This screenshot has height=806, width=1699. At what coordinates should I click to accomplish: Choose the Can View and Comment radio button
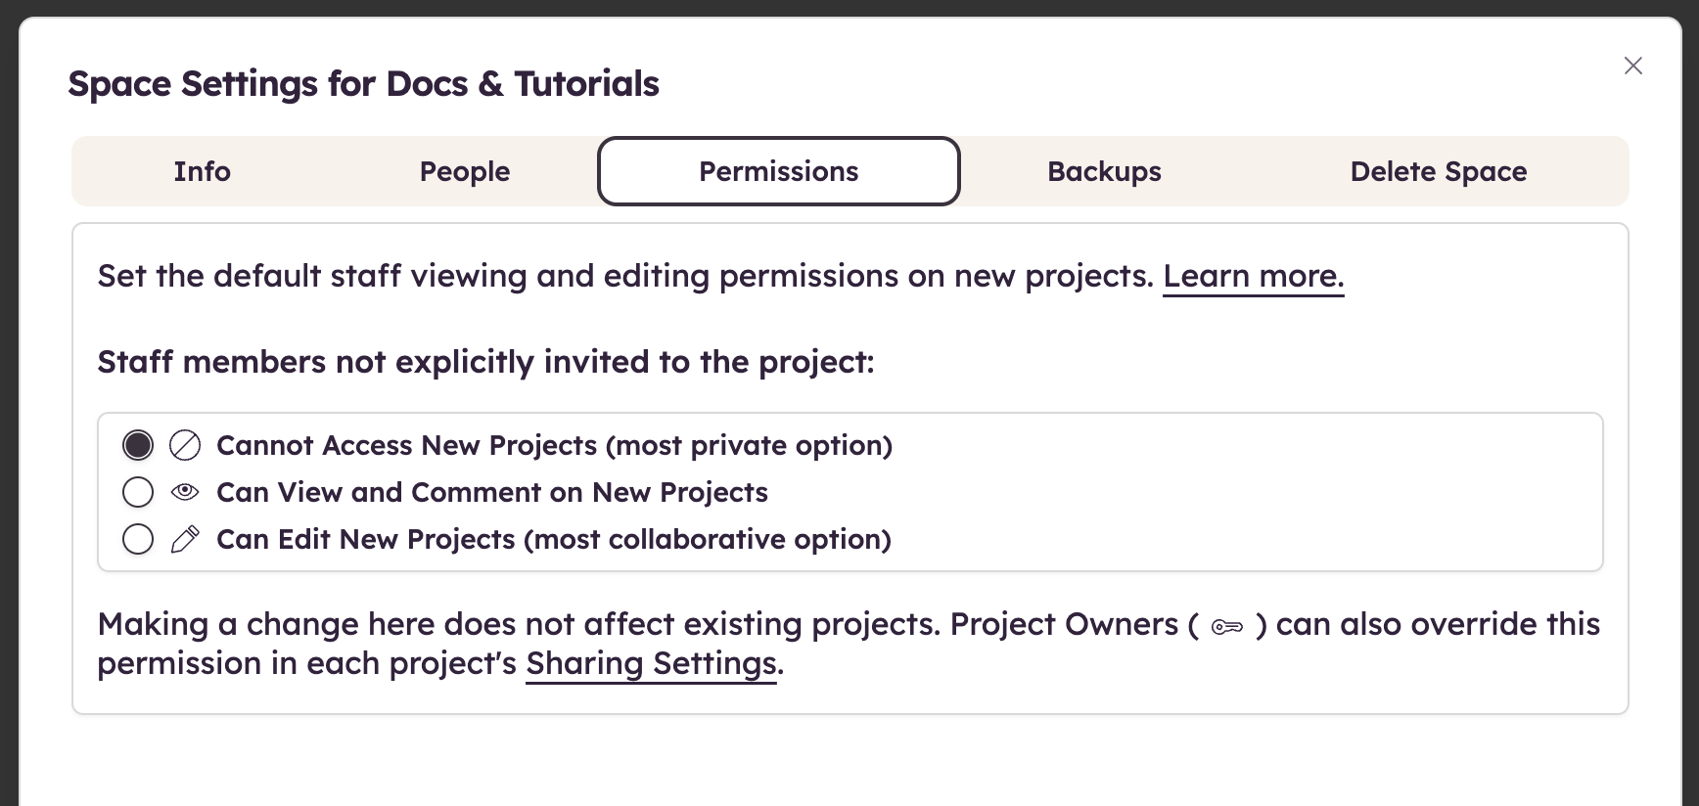click(x=138, y=492)
